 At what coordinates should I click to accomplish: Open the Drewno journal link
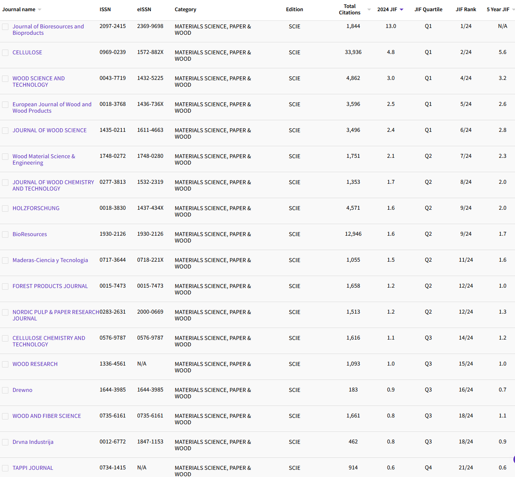point(22,390)
